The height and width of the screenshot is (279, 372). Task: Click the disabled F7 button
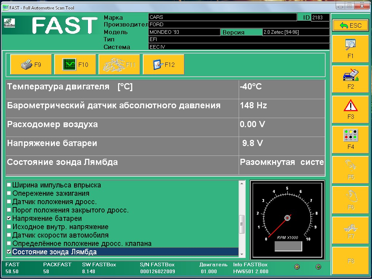pos(351,230)
